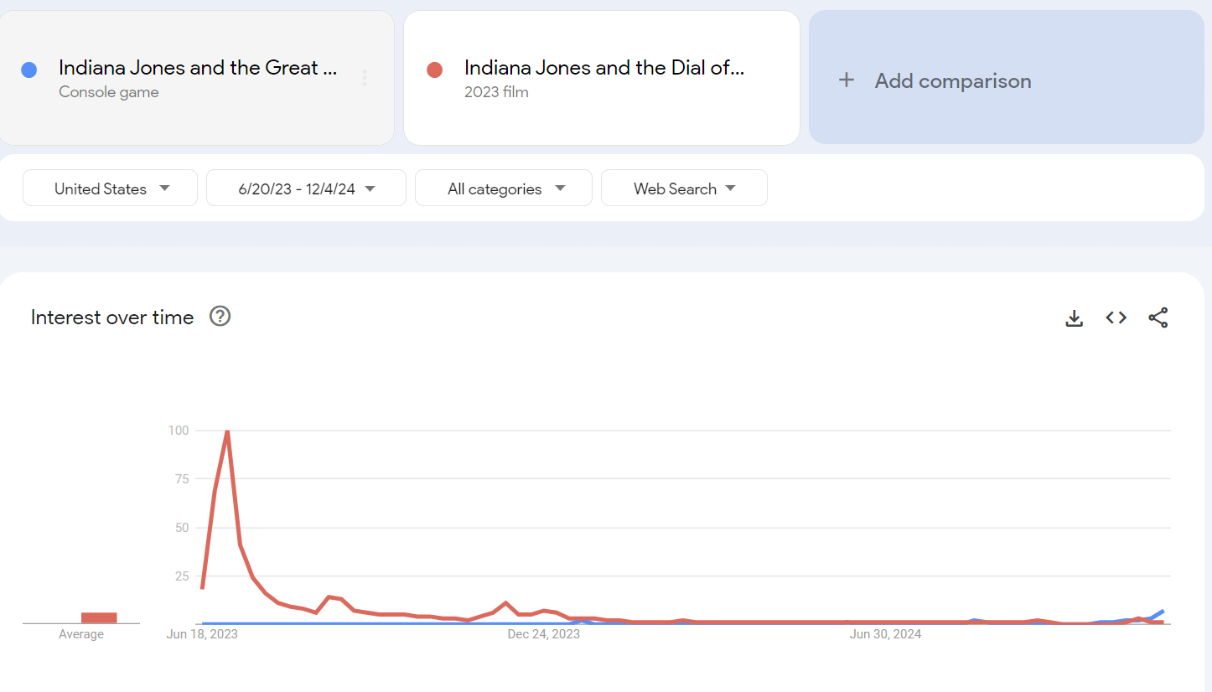The image size is (1212, 692).
Task: Click the Jun 18, 2023 axis label
Action: pos(202,634)
